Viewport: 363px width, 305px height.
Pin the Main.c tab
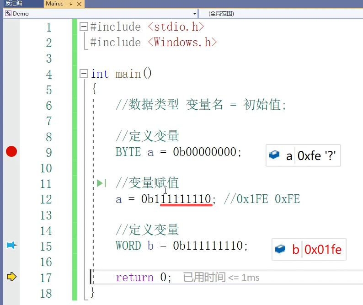[x=71, y=4]
